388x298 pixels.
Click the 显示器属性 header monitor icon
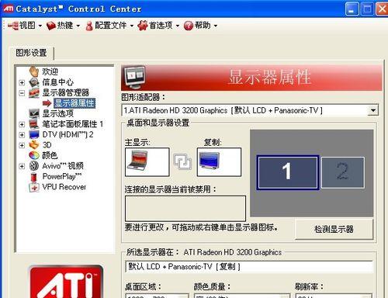pyautogui.click(x=134, y=78)
